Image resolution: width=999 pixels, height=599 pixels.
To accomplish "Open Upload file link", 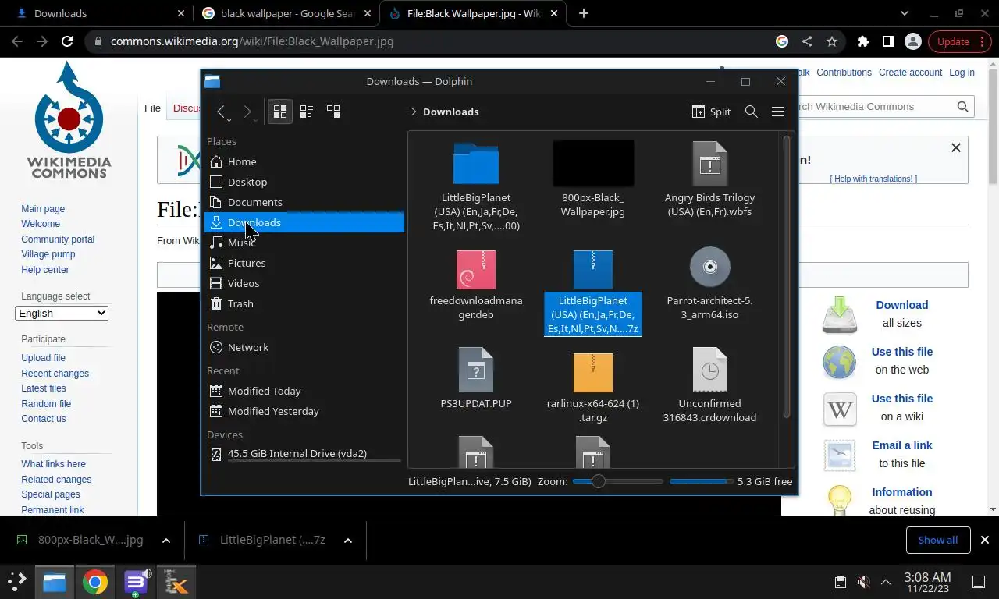I will (x=43, y=358).
